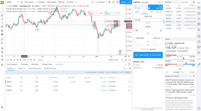Close the EURUSD position
Image resolution: width=201 pixels, height=111 pixels.
point(130,90)
